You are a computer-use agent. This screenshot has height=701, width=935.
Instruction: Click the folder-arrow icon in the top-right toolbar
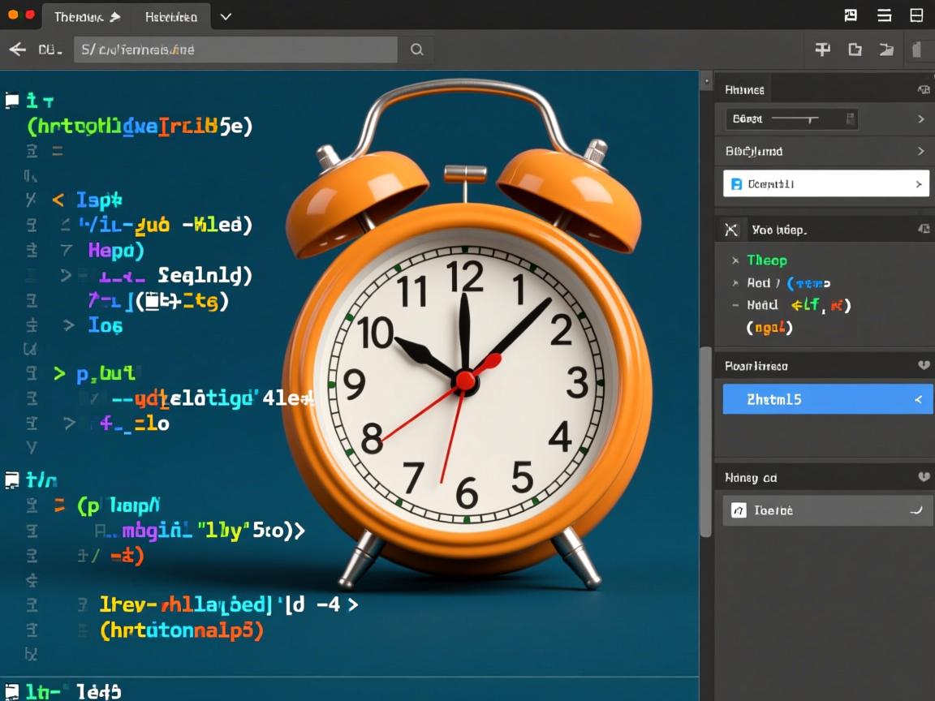886,49
